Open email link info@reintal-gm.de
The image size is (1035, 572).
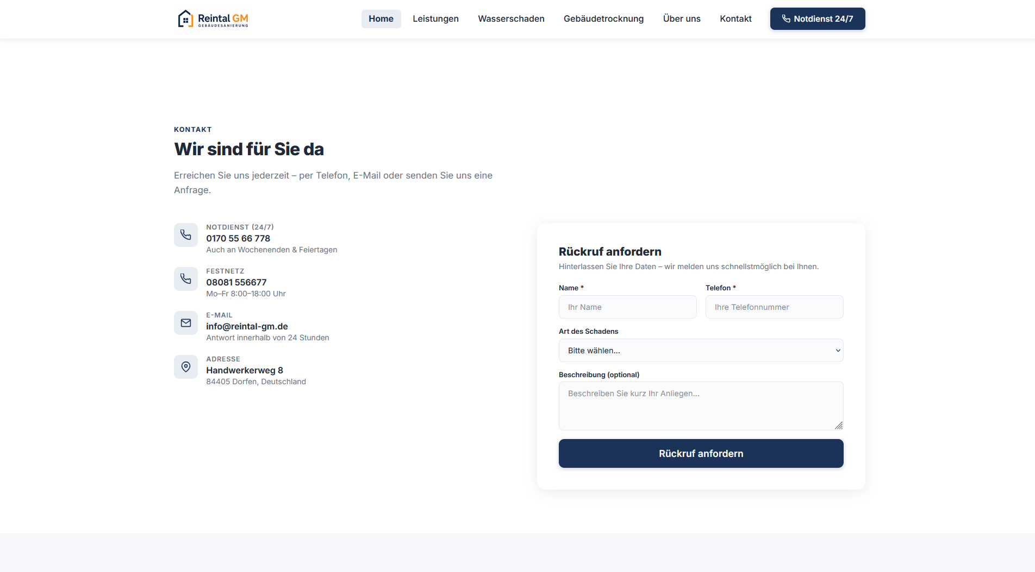[x=247, y=326]
